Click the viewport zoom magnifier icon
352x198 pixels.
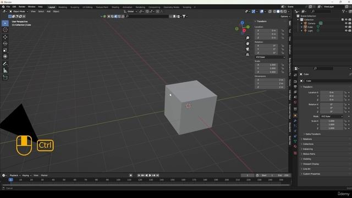click(248, 38)
